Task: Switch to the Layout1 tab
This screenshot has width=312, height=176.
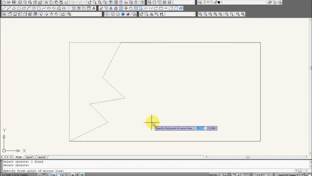Action: point(29,157)
